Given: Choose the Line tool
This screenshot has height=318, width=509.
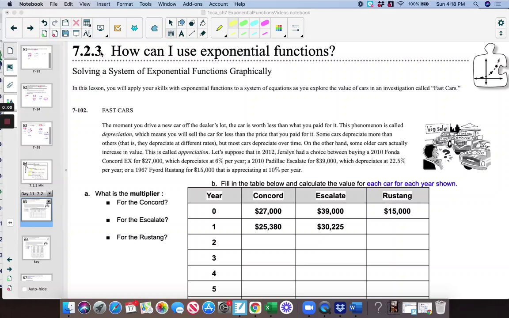Looking at the screenshot, I should [x=192, y=33].
